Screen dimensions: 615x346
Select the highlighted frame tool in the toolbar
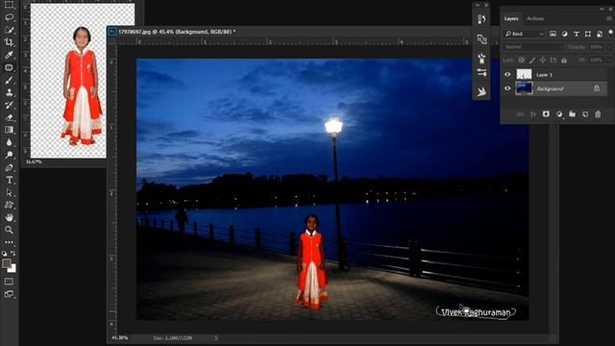9,67
